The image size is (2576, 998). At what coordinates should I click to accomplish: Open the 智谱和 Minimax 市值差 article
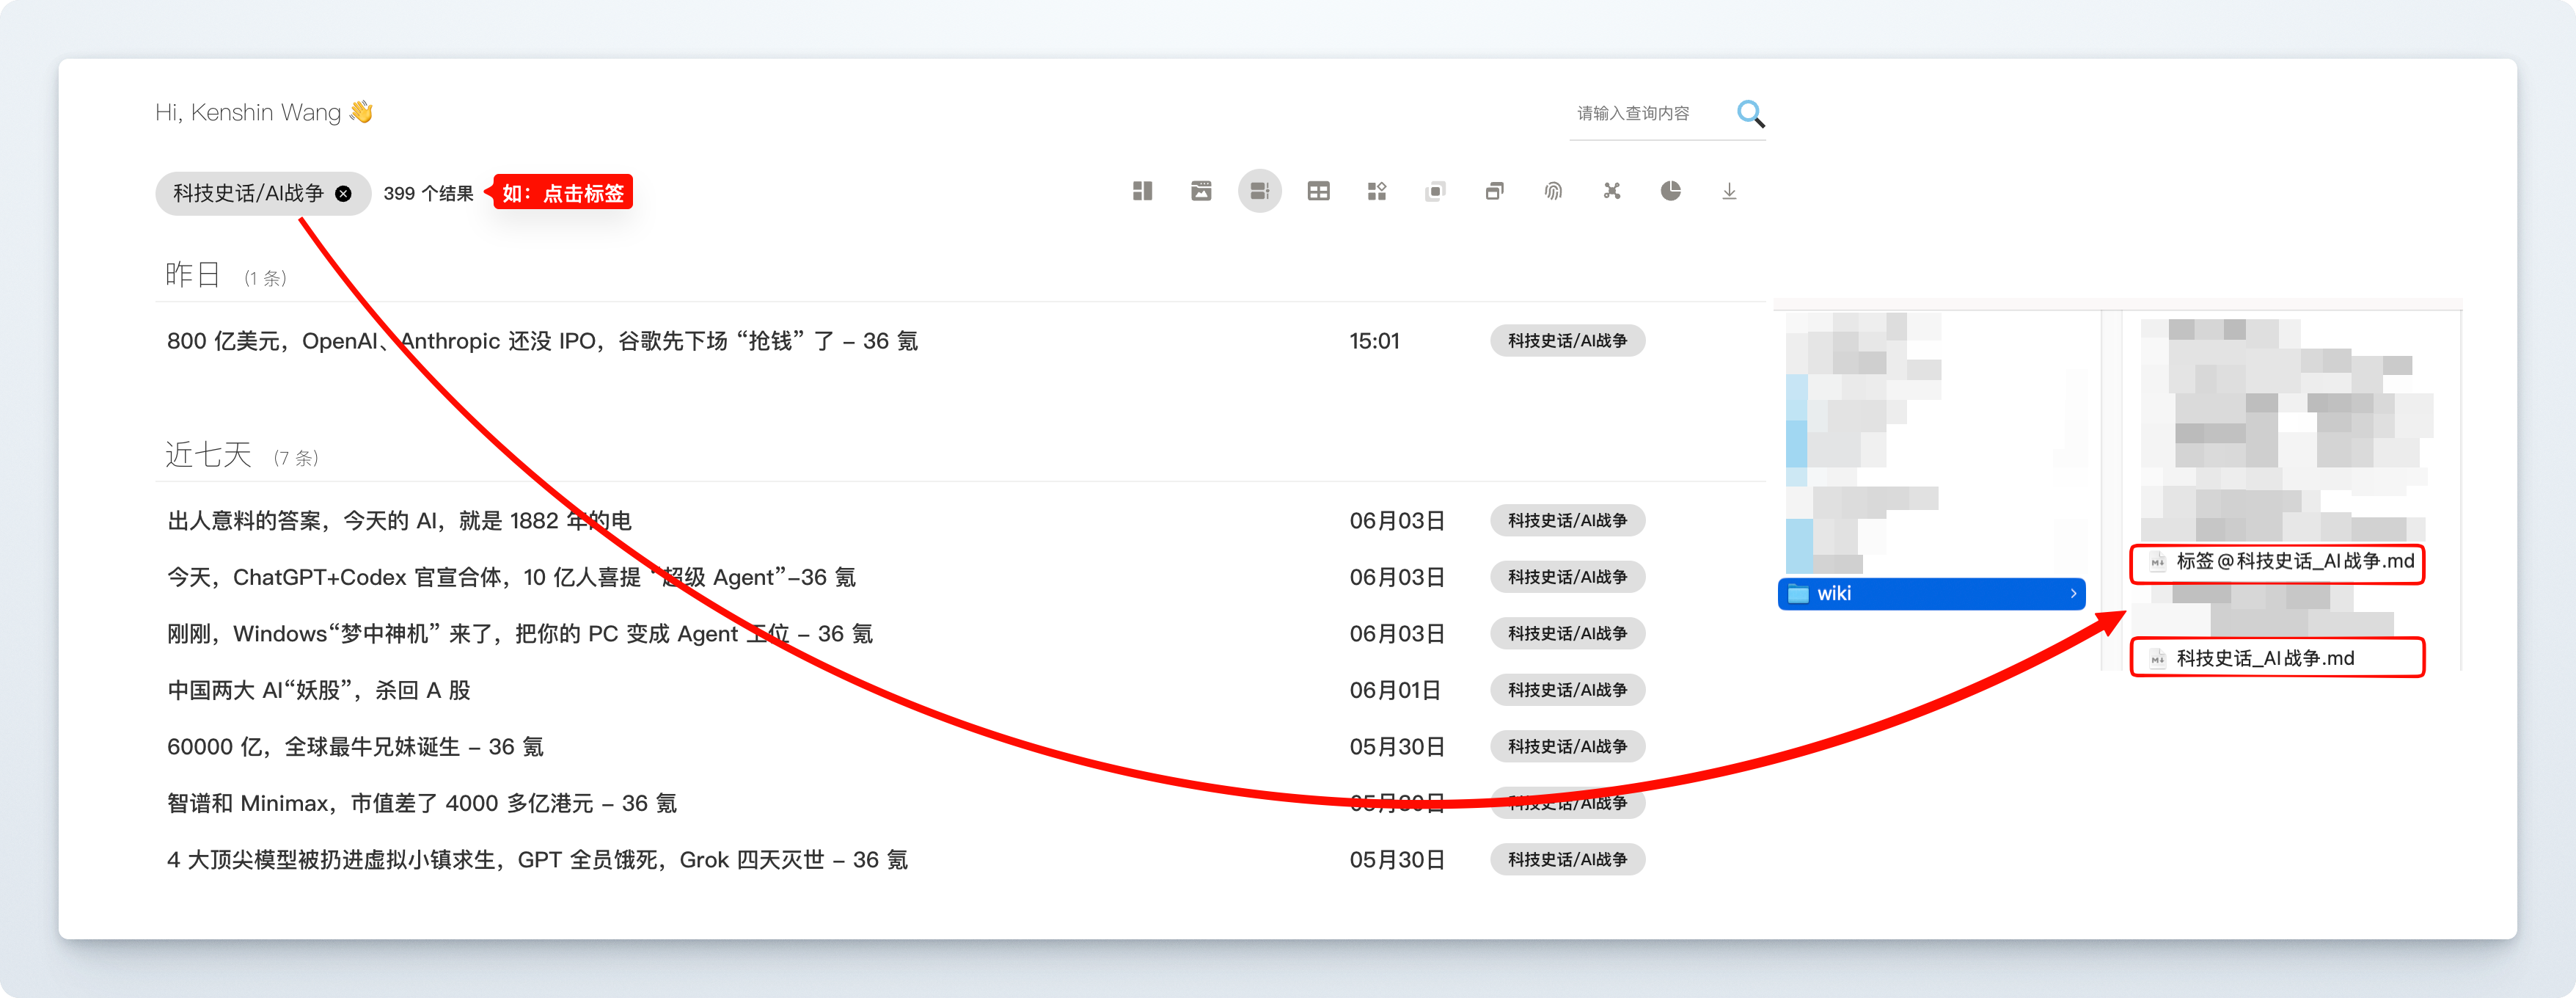422,803
